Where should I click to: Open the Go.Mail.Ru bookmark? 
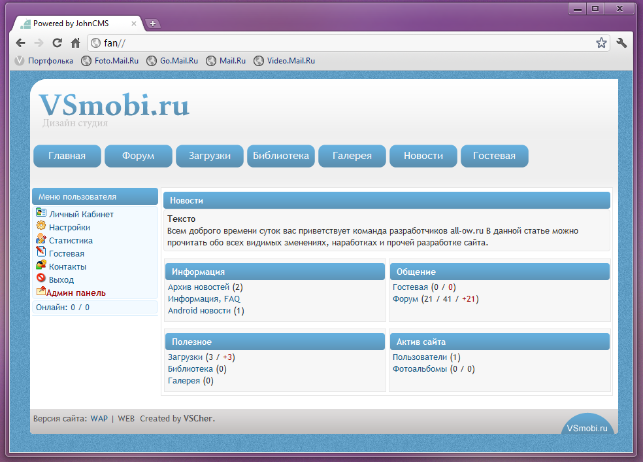pyautogui.click(x=173, y=61)
